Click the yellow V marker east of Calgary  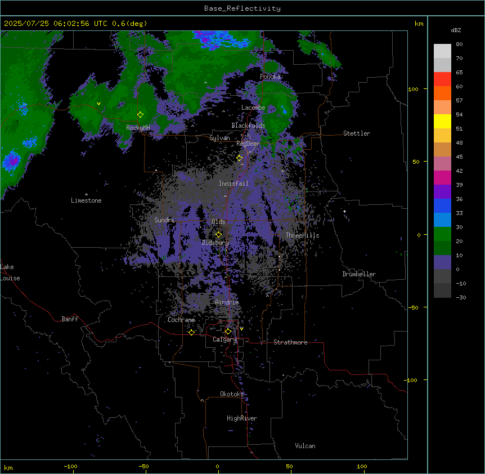[241, 329]
